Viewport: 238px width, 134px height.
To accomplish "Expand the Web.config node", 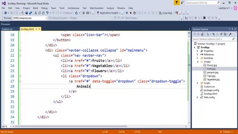I will (x=197, y=98).
